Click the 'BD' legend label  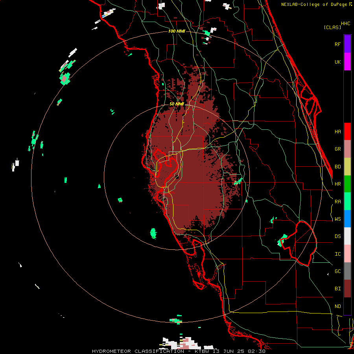pos(338,167)
